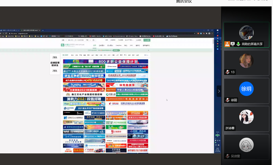Image resolution: width=273 pixels, height=165 pixels.
Task: Click the green microphone icon beside 高晗
Action: point(238,44)
